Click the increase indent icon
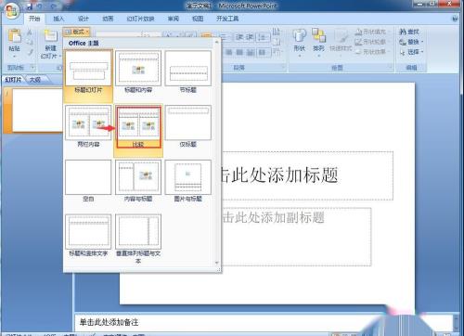464x336 pixels. coord(249,37)
